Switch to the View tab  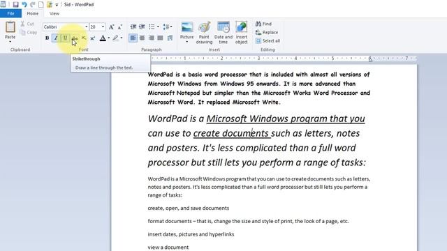54,13
